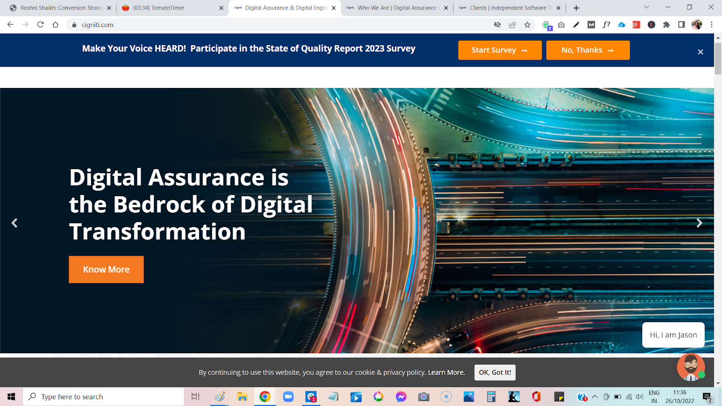The width and height of the screenshot is (722, 406).
Task: Open the Extensions puzzle piece icon
Action: click(x=666, y=25)
